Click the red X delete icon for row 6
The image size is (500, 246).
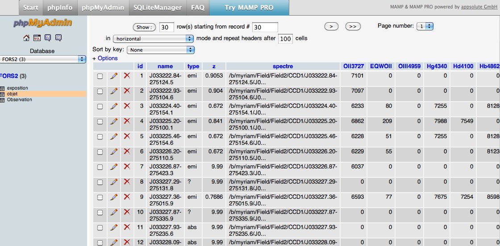pyautogui.click(x=127, y=152)
